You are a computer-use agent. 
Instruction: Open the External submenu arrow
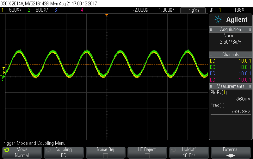tap(231, 156)
